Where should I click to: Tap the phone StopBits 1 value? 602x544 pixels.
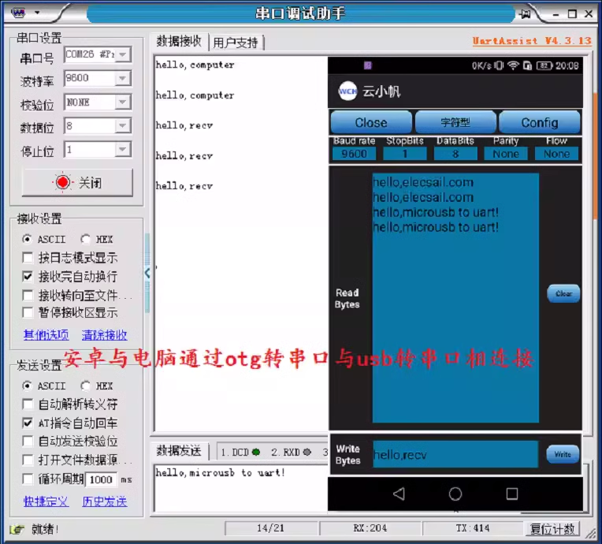tap(405, 154)
